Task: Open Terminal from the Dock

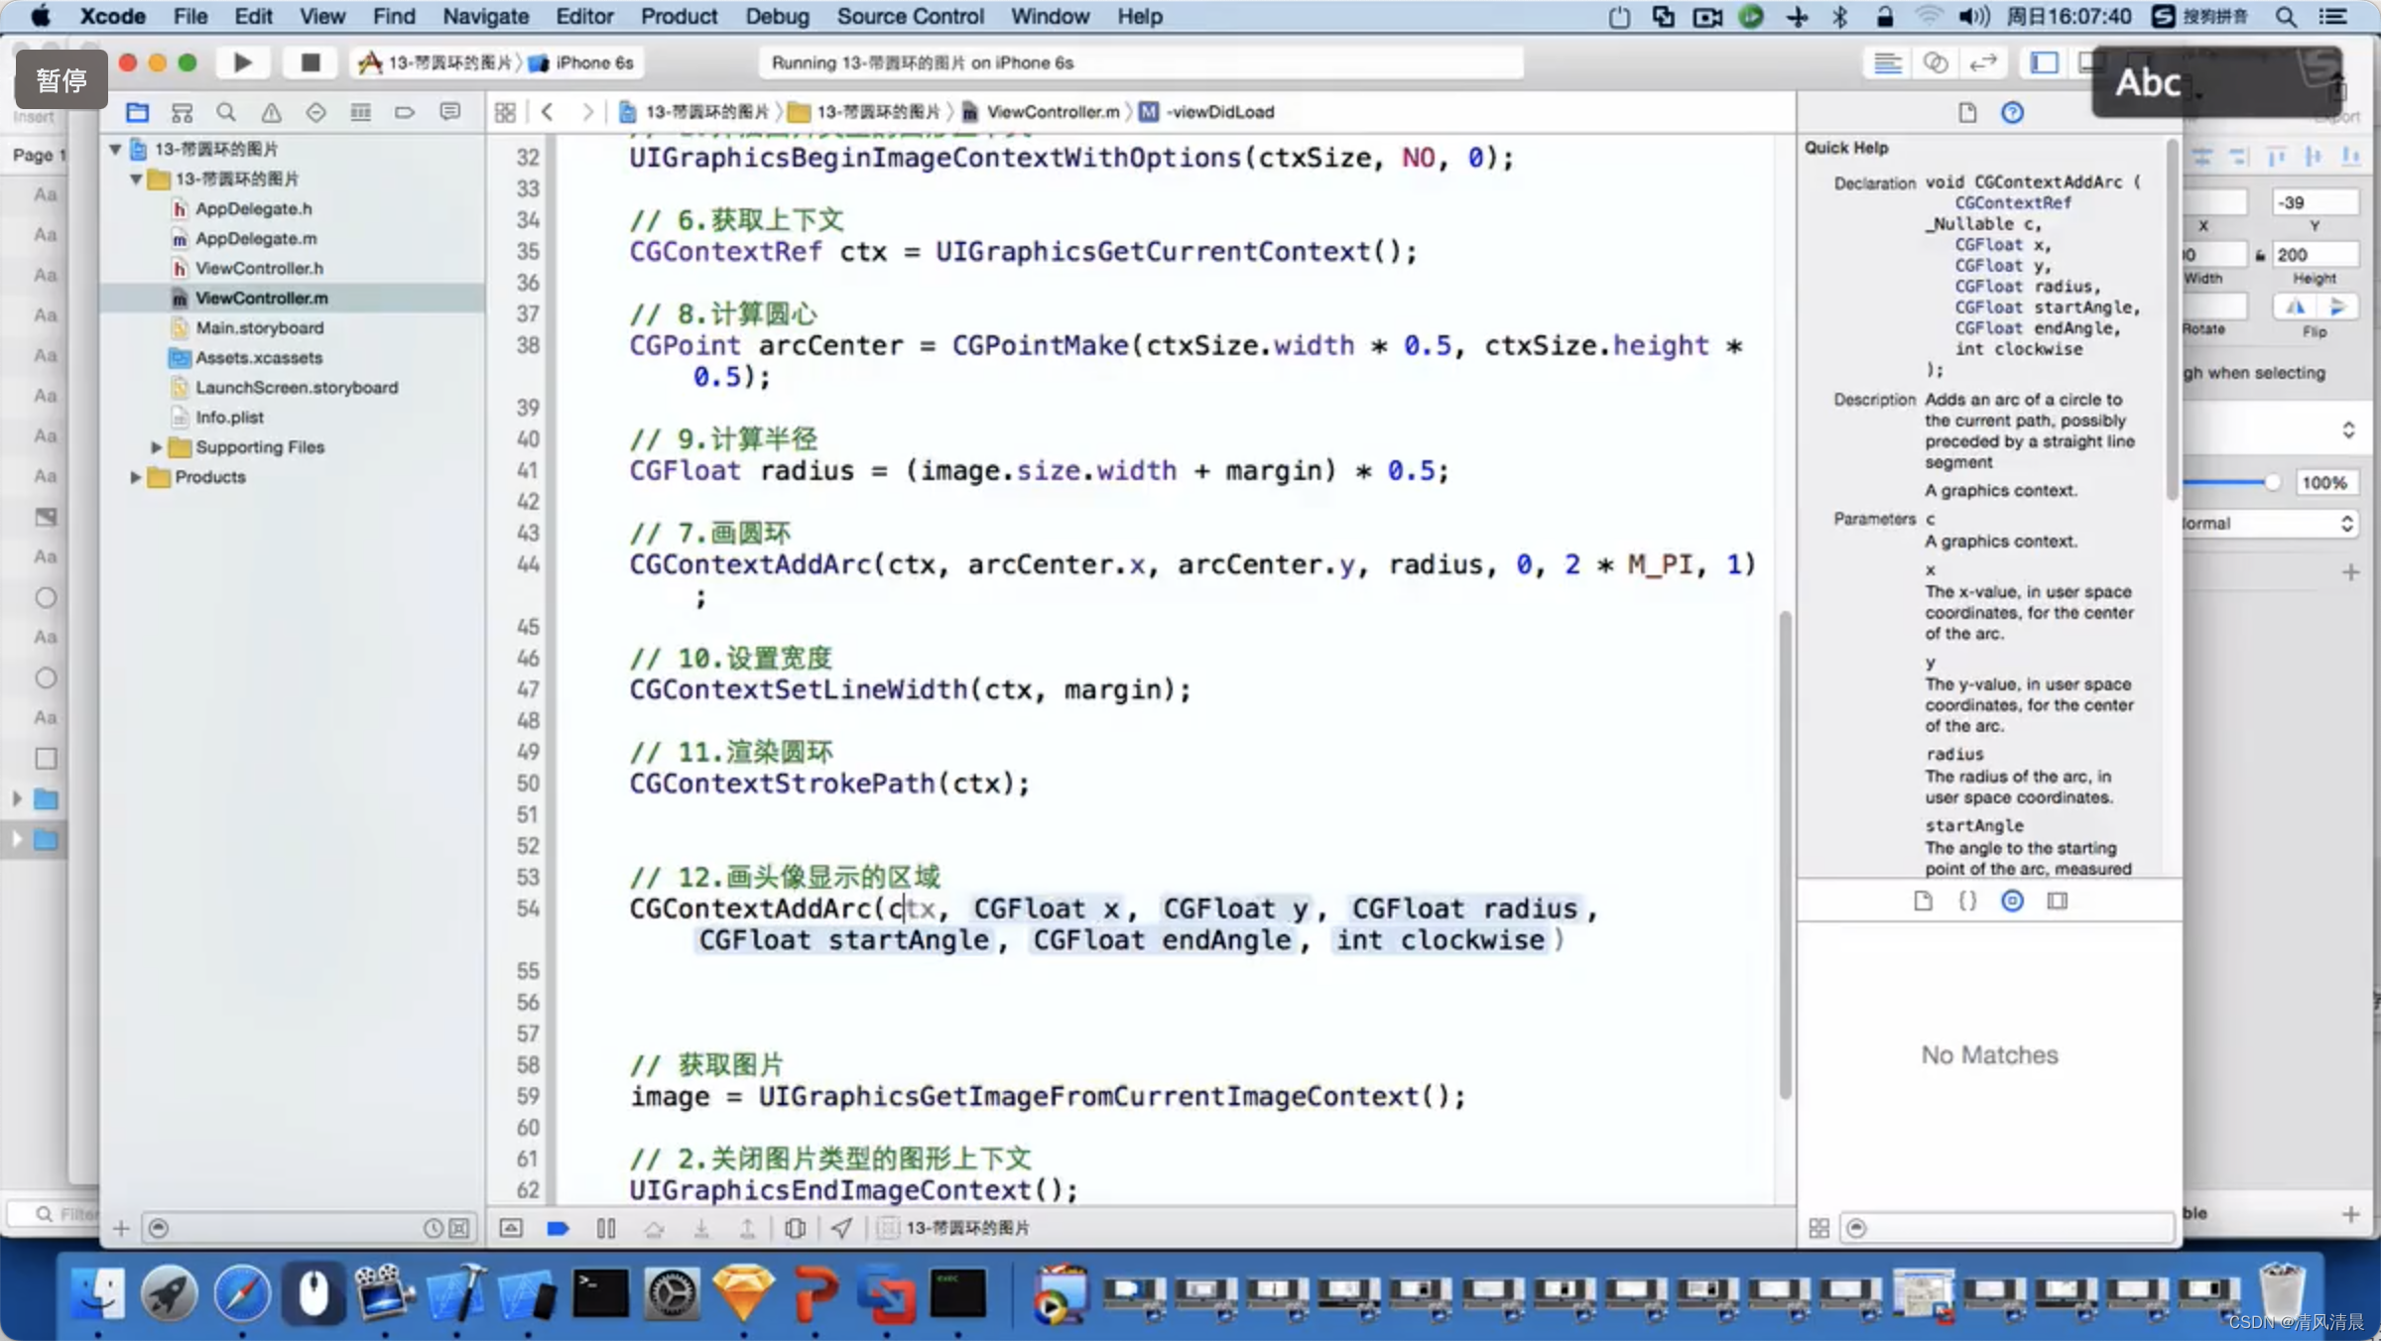Action: tap(600, 1293)
